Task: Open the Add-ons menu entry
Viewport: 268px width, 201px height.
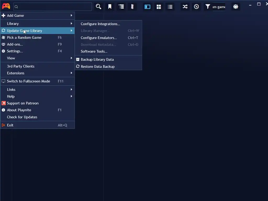Action: pos(37,44)
